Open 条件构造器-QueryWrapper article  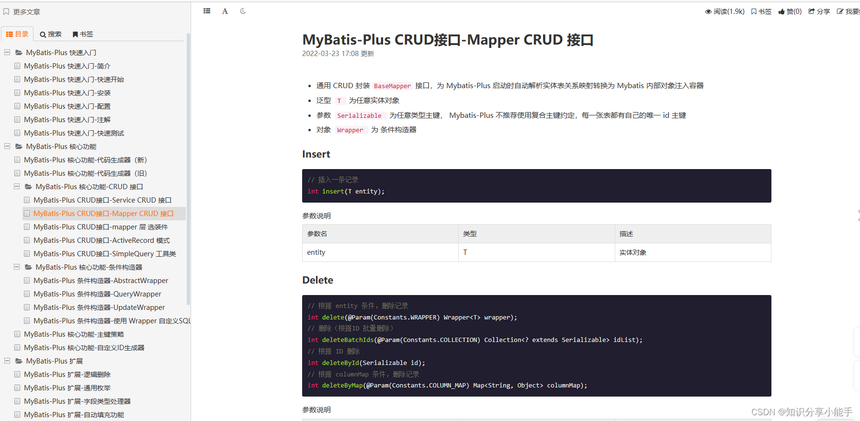(x=97, y=294)
